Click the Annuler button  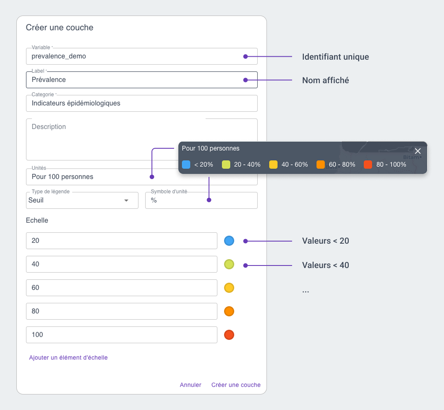click(x=191, y=385)
